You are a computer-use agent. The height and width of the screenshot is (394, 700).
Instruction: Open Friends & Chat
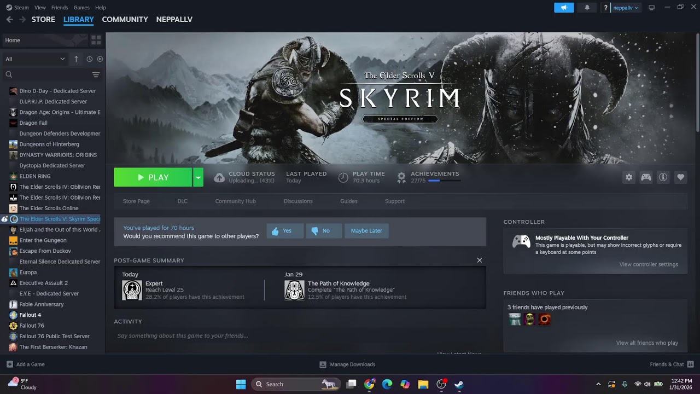(672, 364)
